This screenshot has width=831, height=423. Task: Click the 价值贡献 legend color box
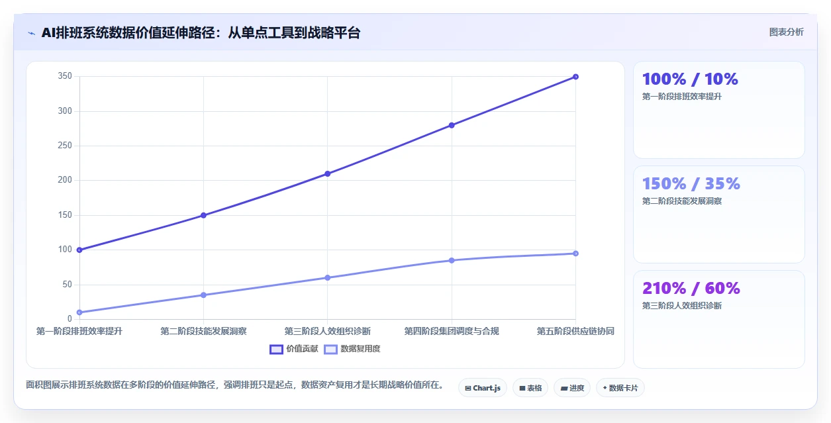[x=276, y=349]
